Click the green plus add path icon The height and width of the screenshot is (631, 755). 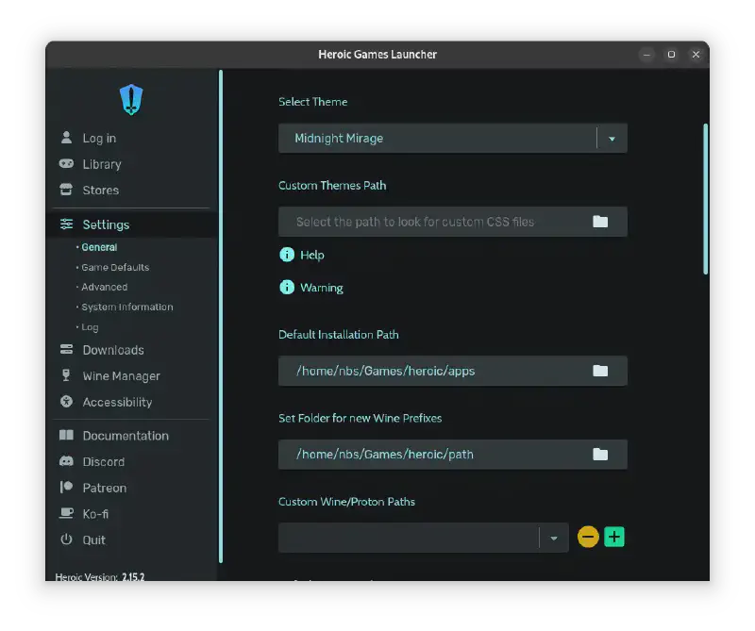(614, 538)
